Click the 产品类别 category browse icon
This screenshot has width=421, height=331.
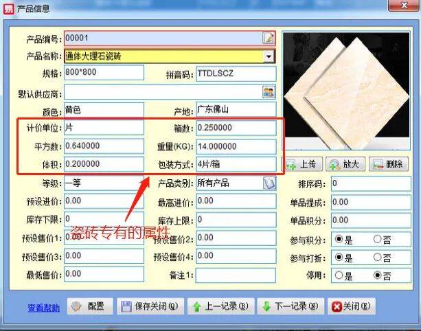tap(269, 183)
